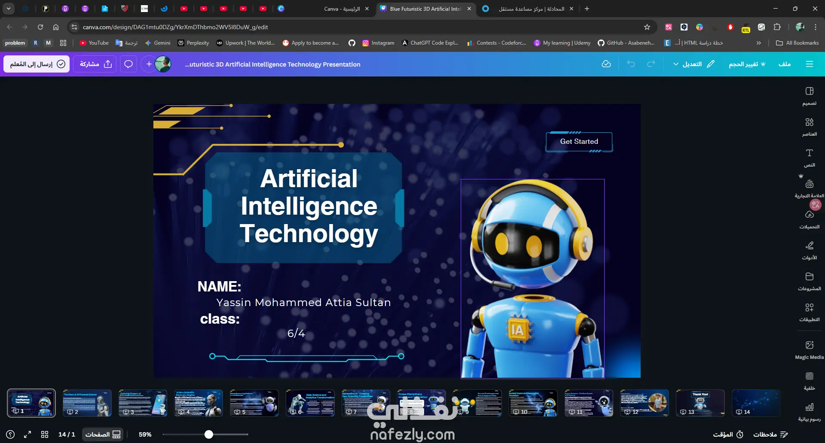
Task: Open the comments speech bubble
Action: 128,64
